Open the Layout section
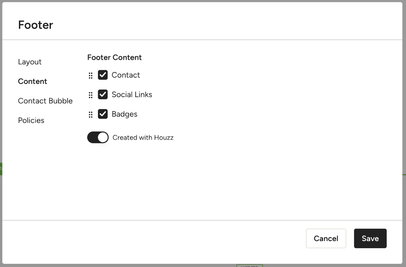This screenshot has width=406, height=267. [x=30, y=62]
